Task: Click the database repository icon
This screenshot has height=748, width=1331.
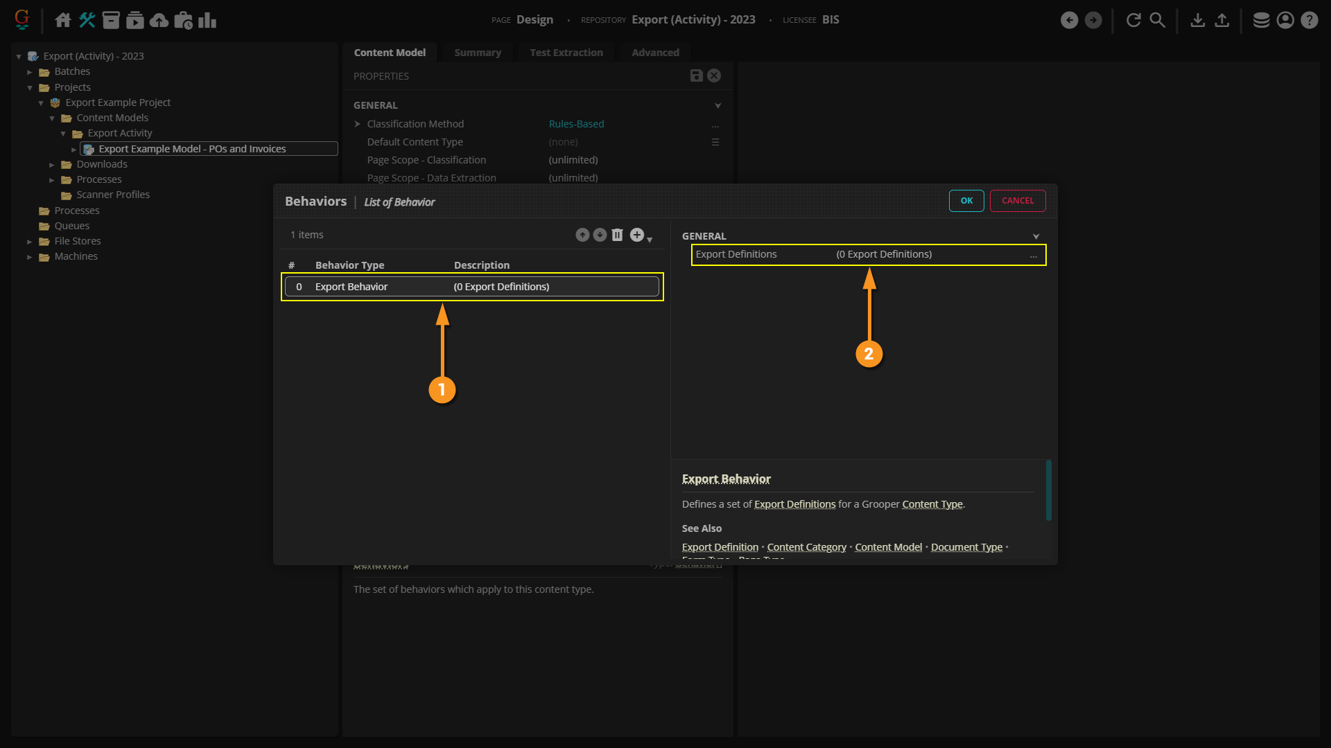Action: point(1261,20)
